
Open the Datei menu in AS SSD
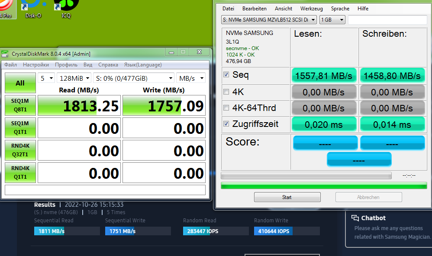pos(228,9)
